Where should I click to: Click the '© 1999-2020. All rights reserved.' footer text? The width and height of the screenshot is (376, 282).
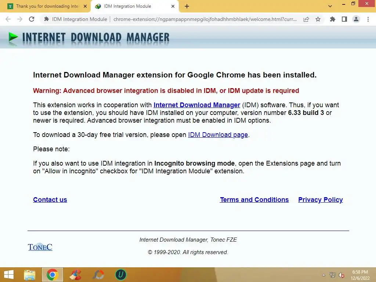(188, 252)
